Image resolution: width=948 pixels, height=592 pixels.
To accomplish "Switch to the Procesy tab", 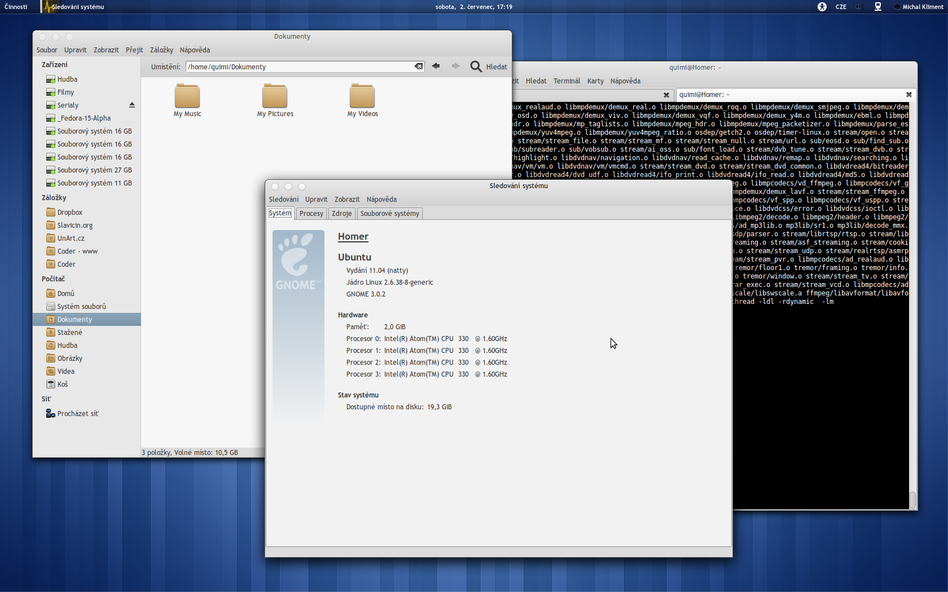I will (311, 214).
